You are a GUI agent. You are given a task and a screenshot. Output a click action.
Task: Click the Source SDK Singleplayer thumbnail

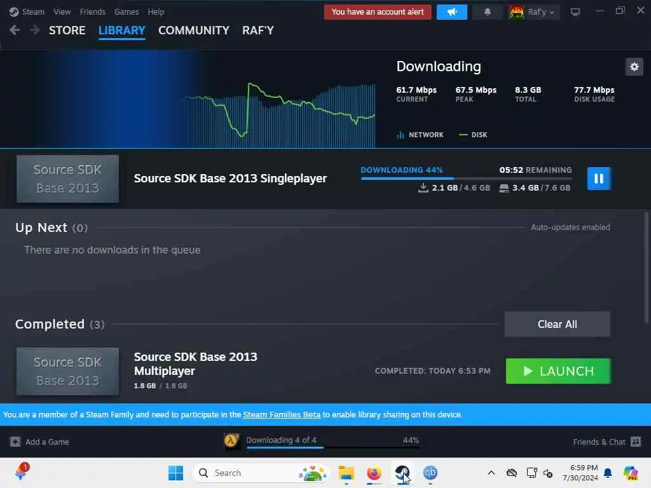click(x=67, y=179)
